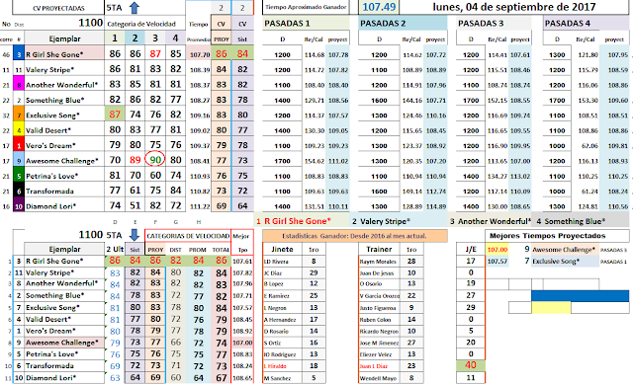Select the red 87 value for R Girl She Gone
The height and width of the screenshot is (386, 633).
[x=155, y=54]
